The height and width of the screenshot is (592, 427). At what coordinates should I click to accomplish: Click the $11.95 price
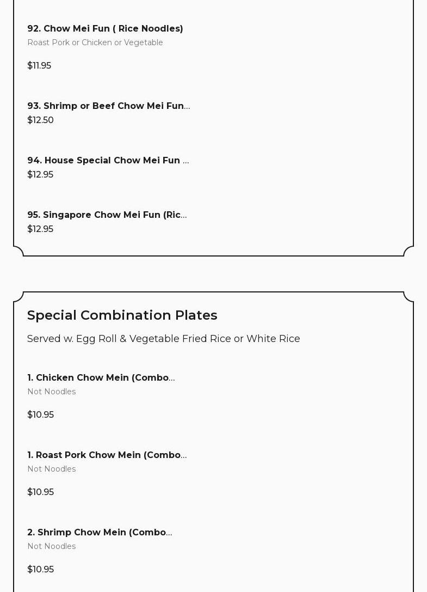coord(39,65)
